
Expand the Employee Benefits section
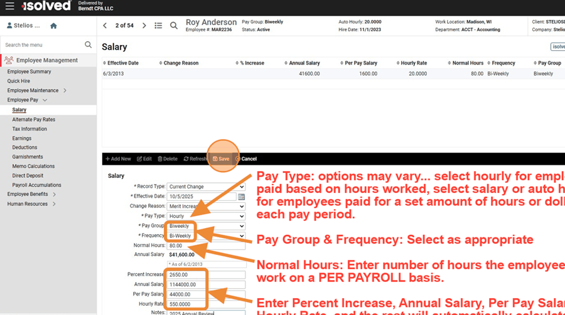pos(28,194)
